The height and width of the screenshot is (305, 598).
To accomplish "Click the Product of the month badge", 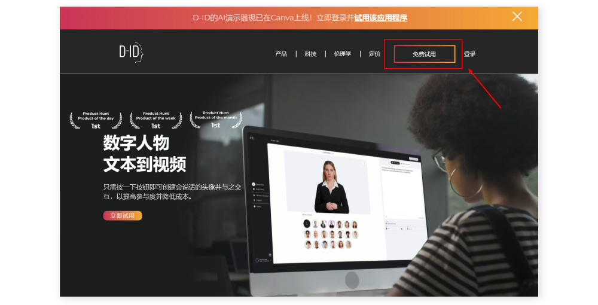I will tap(216, 120).
